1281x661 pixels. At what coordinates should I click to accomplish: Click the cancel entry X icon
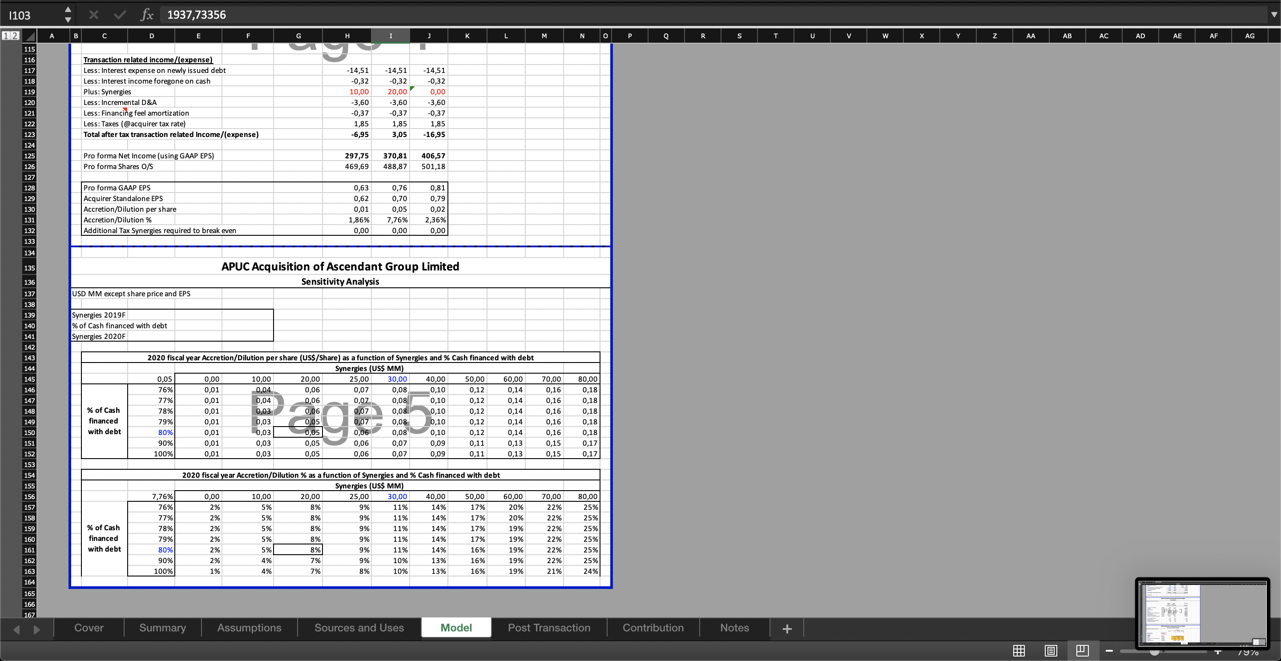coord(93,15)
